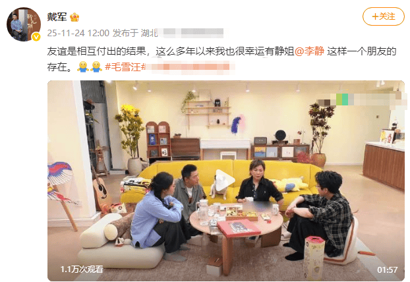Click the guitar in the video frame

tap(100, 187)
